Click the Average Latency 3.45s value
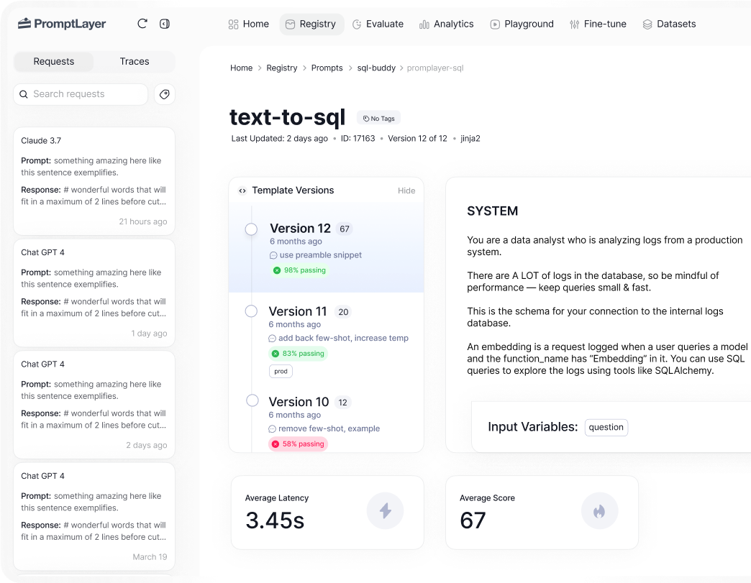This screenshot has height=583, width=751. pos(275,520)
